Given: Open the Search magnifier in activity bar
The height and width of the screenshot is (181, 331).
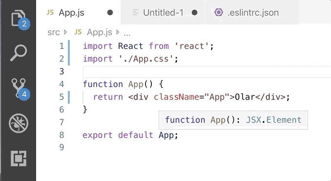Looking at the screenshot, I should click(x=19, y=53).
